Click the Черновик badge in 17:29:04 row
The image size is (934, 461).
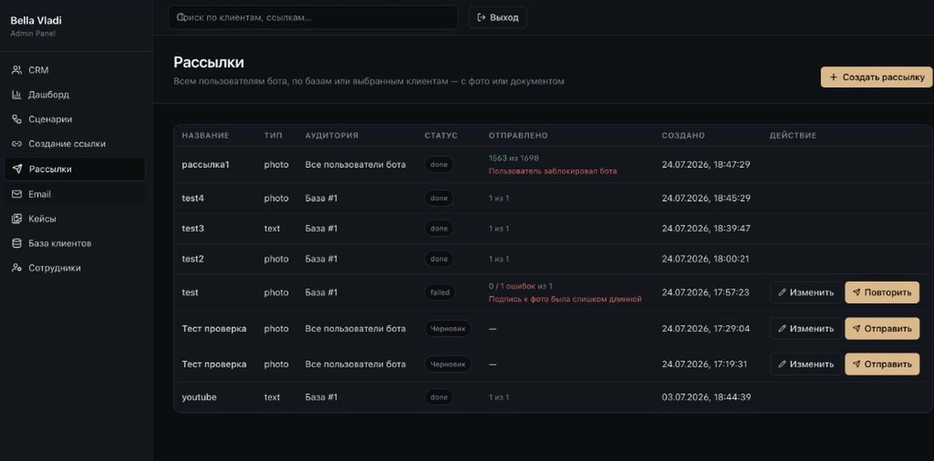tap(448, 329)
